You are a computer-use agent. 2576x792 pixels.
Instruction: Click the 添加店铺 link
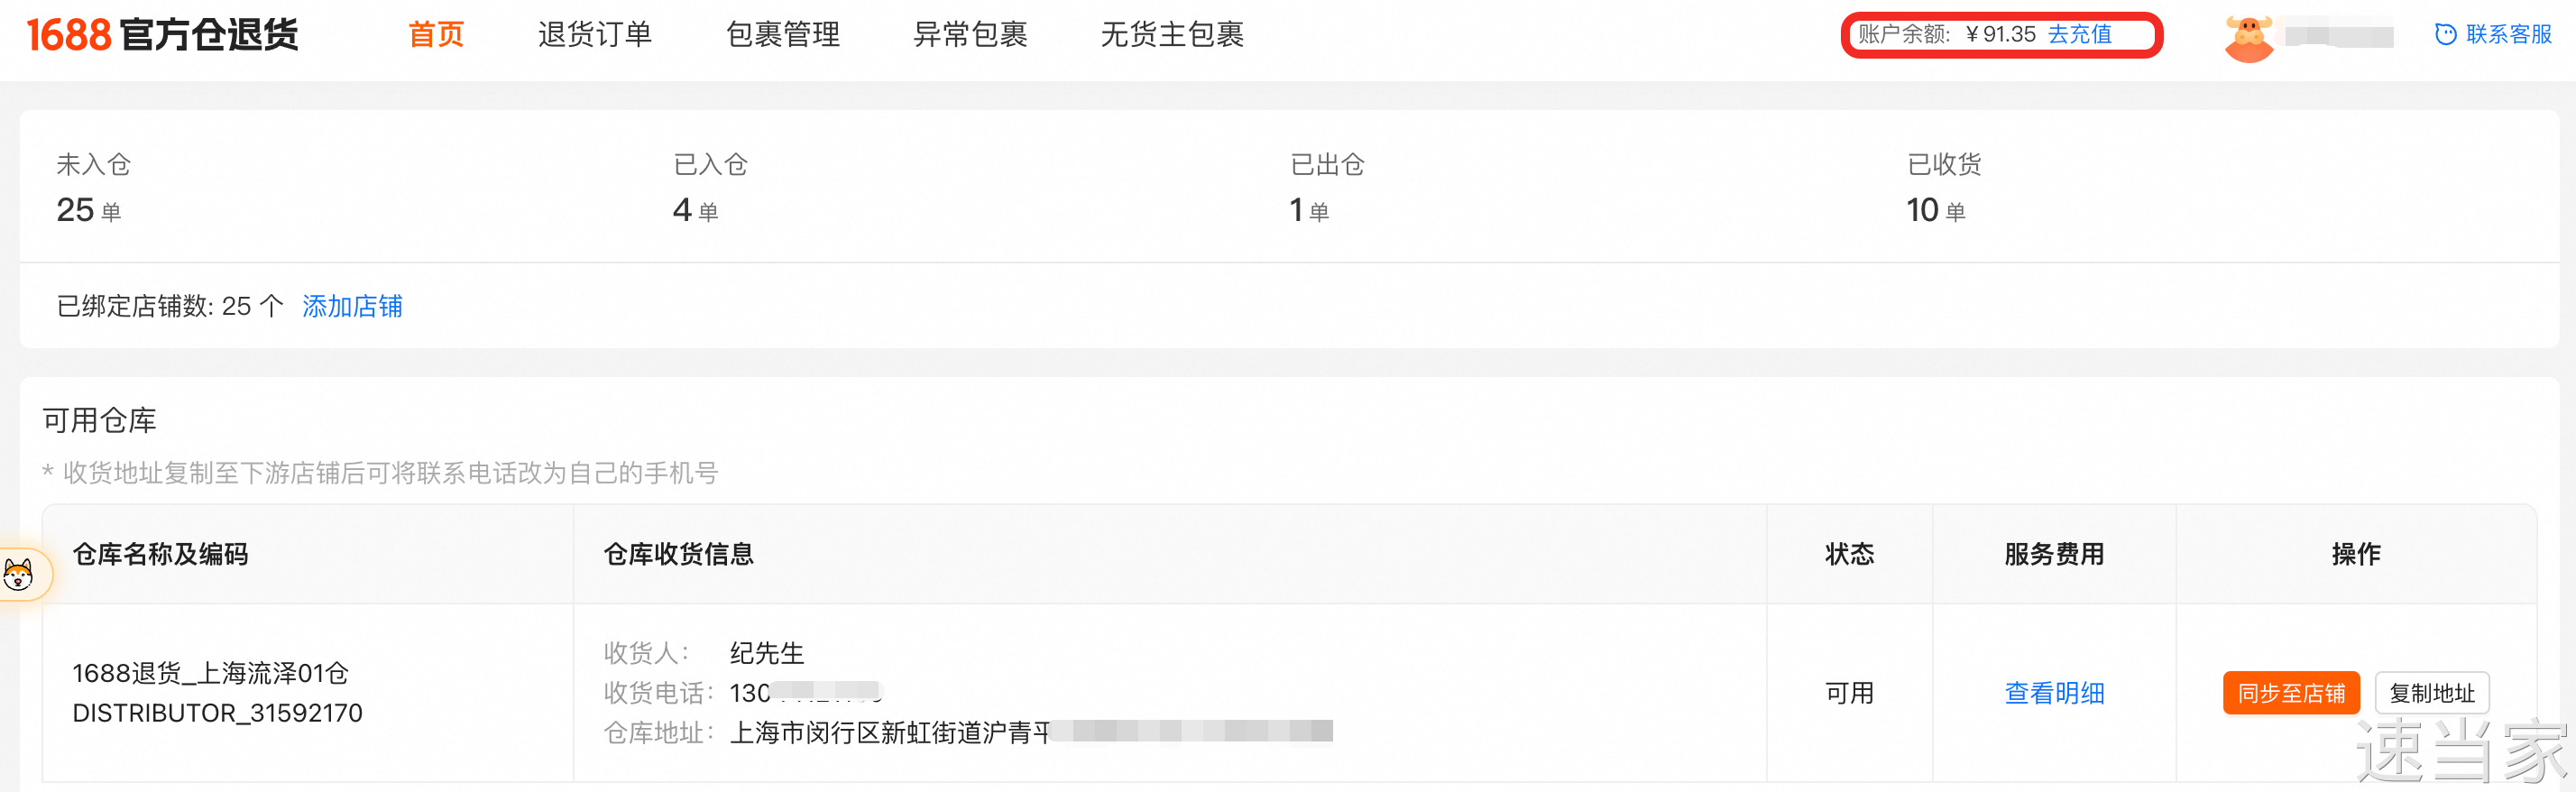pos(352,306)
